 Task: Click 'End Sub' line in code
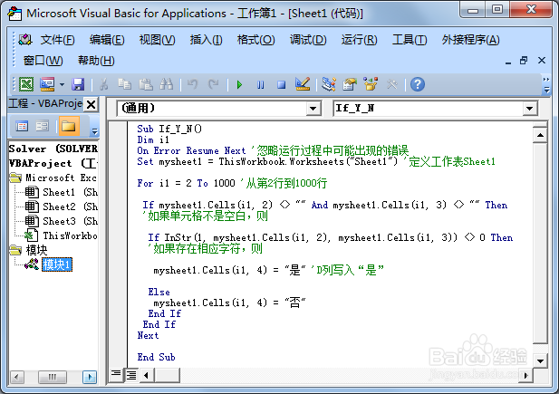156,357
